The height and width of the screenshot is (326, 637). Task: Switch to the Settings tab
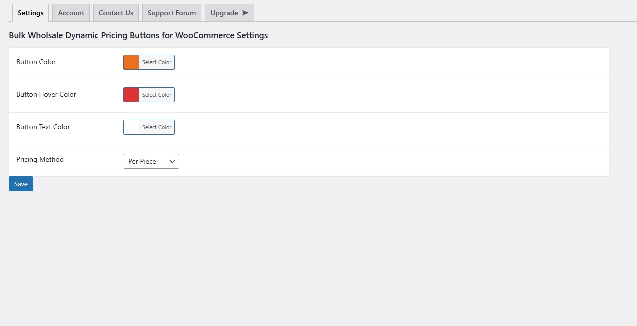30,13
